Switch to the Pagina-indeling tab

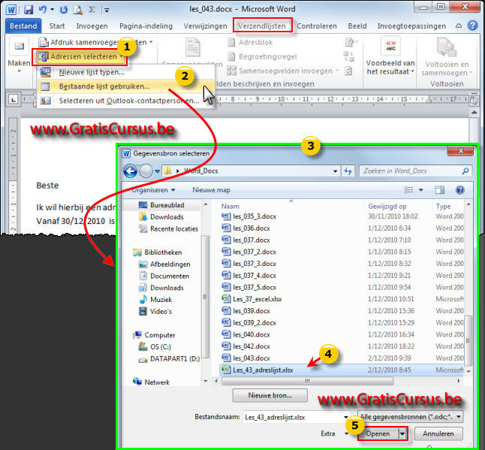[146, 26]
